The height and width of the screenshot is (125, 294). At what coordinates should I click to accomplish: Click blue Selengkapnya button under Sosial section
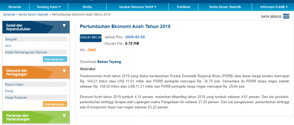[55, 59]
